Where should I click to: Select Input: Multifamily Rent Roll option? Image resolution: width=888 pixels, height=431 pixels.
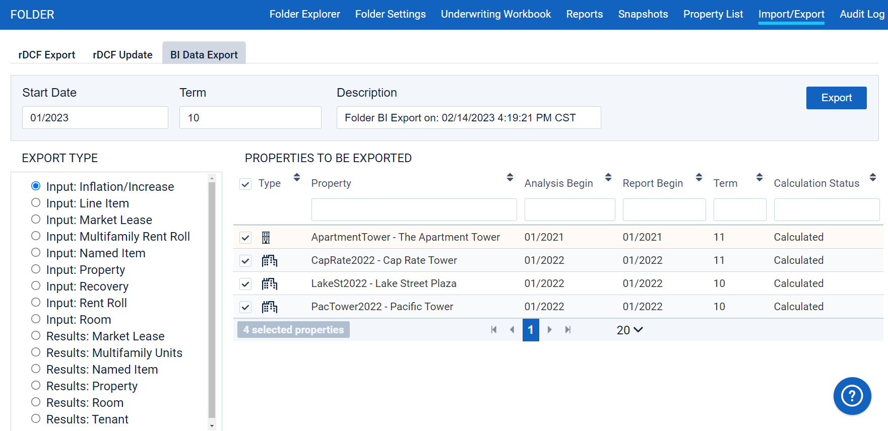click(x=36, y=236)
